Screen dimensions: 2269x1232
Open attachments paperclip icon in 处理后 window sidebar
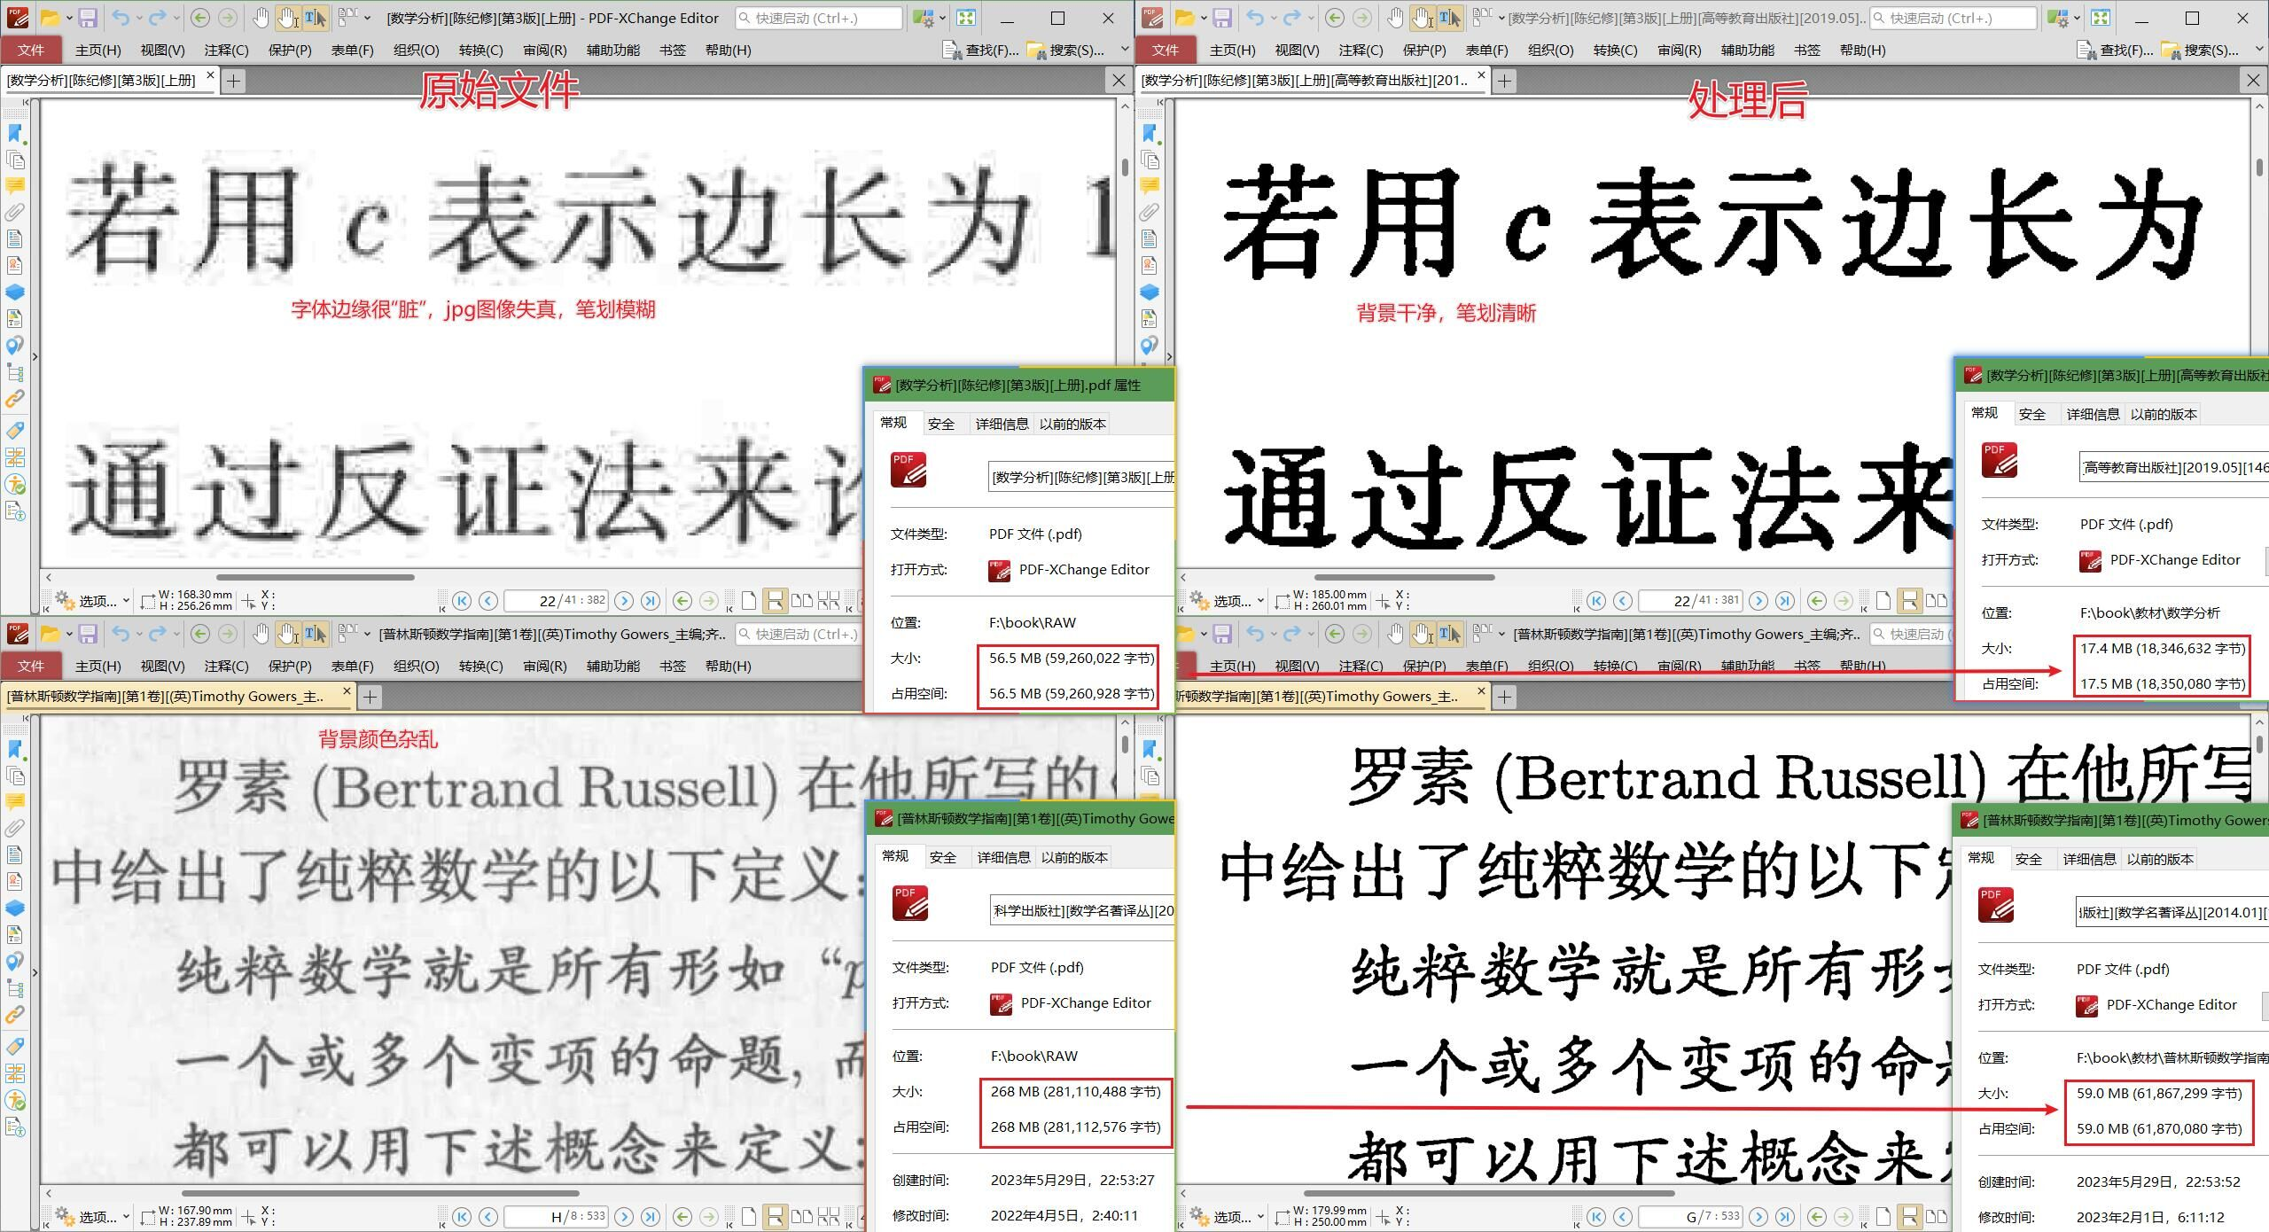point(1149,213)
